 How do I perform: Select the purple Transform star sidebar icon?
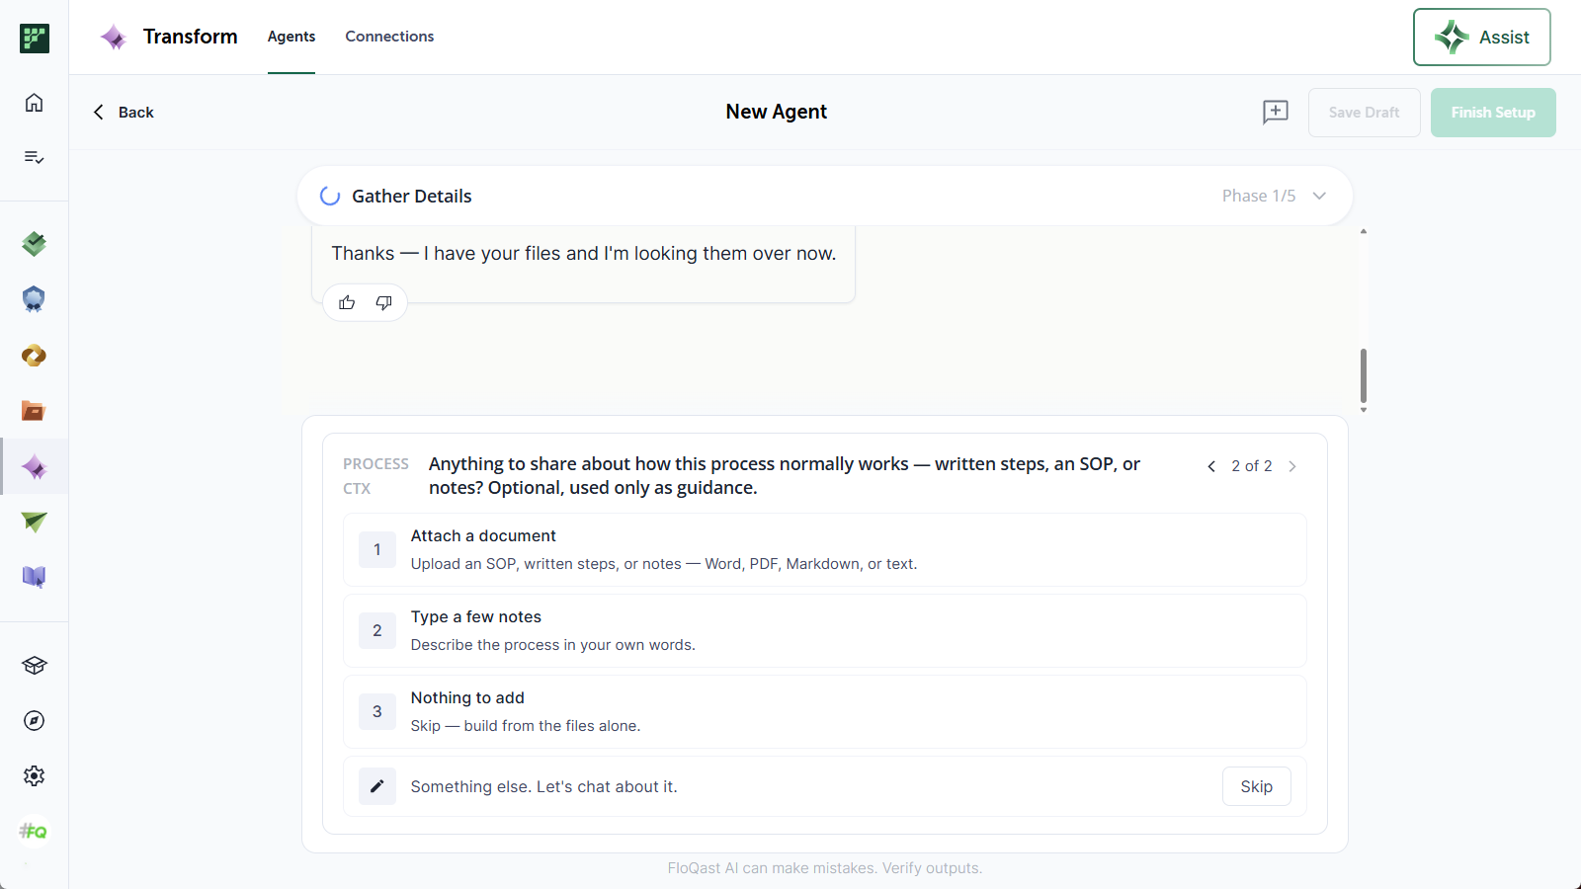[35, 467]
